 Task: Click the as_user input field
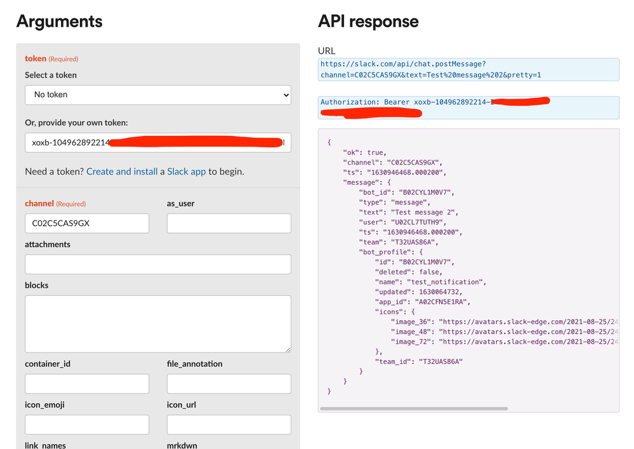pos(229,224)
